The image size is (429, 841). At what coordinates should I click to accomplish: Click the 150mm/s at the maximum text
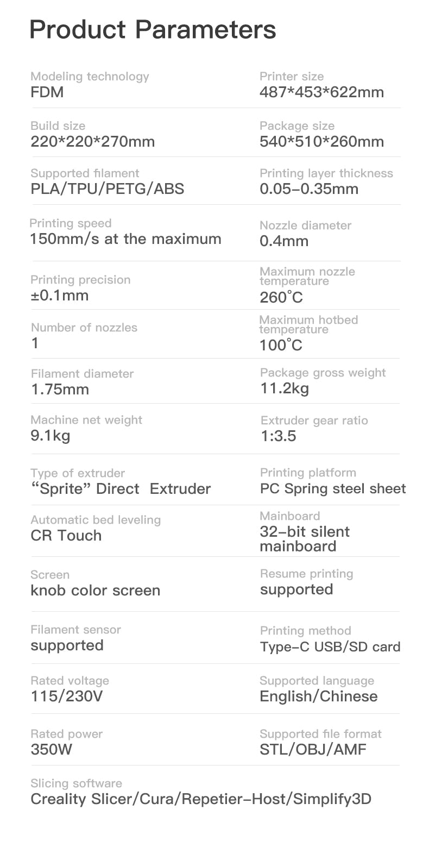125,239
